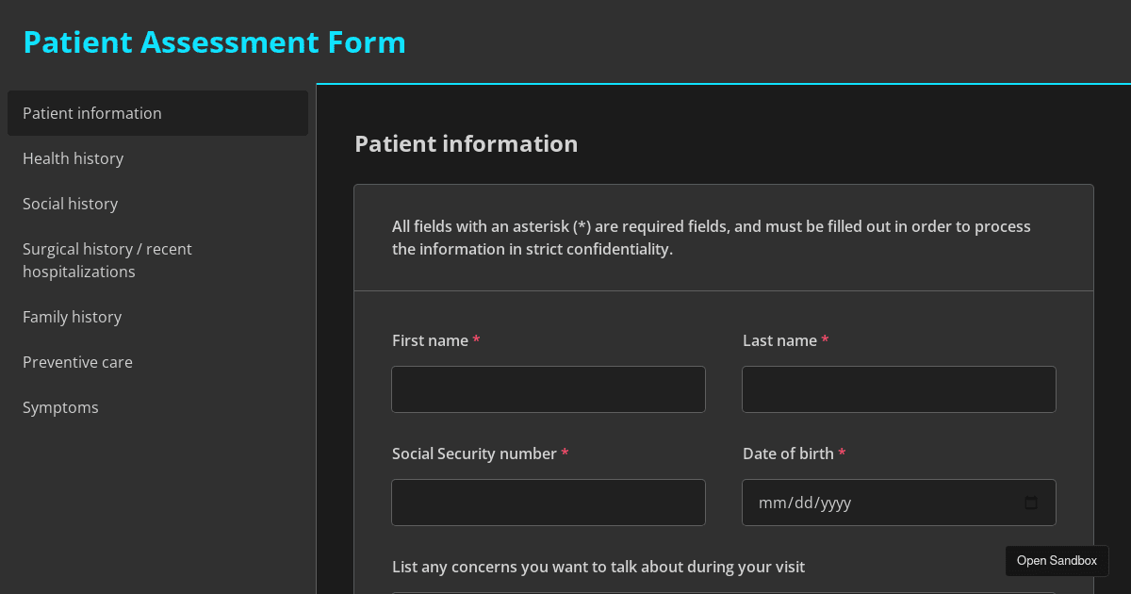Screen dimensions: 1131x594
Task: Click the List any concerns label
Action: coord(598,567)
